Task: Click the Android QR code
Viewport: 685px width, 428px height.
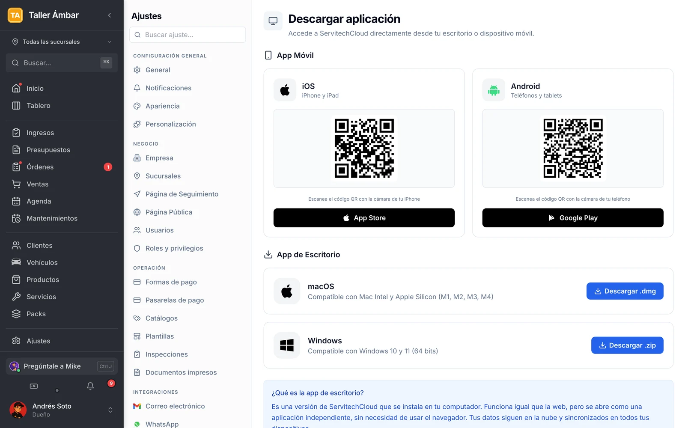Action: coord(573,149)
